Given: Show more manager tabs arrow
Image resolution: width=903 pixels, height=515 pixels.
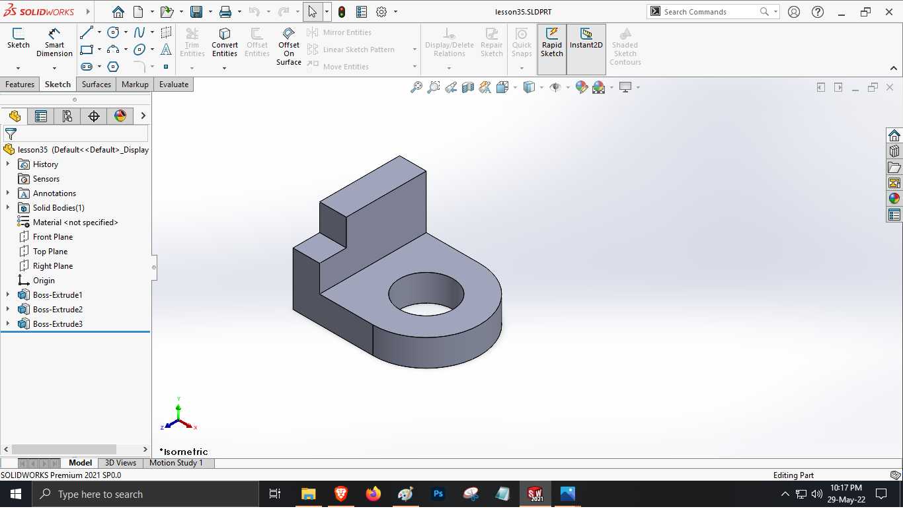Looking at the screenshot, I should coord(143,116).
